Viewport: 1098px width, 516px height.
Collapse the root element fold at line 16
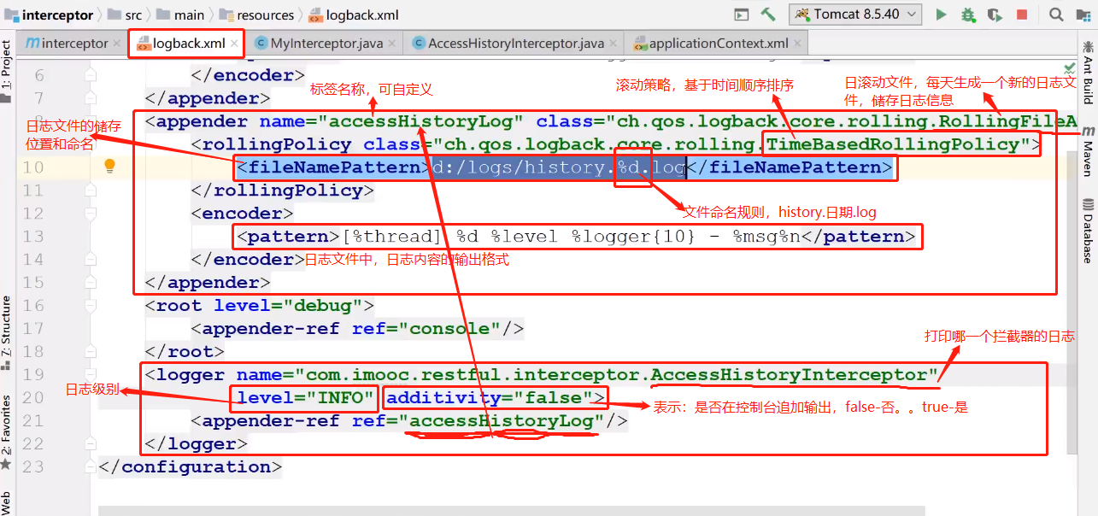91,306
